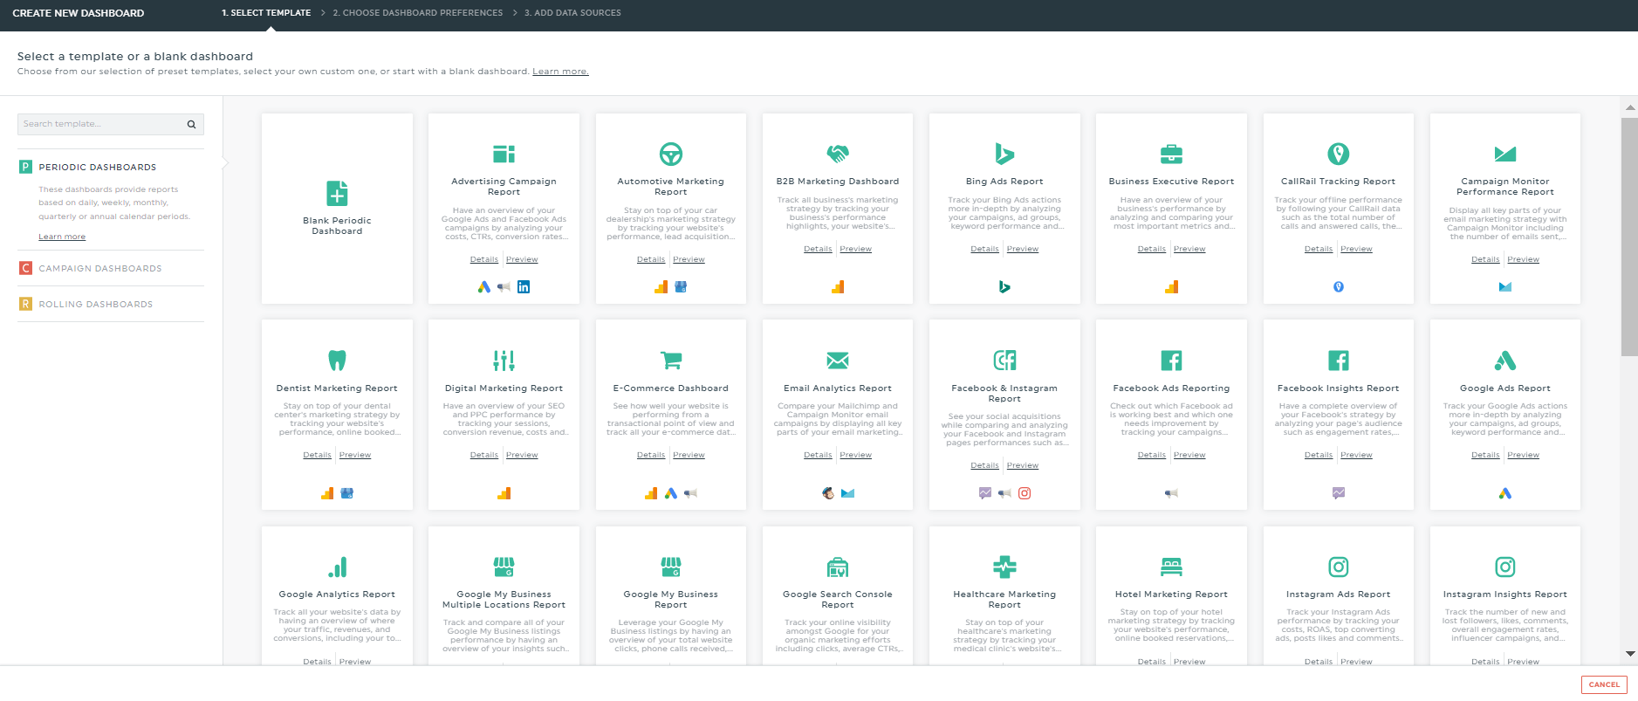The width and height of the screenshot is (1638, 701).
Task: Go to step 3 Add Data Sources
Action: (572, 13)
